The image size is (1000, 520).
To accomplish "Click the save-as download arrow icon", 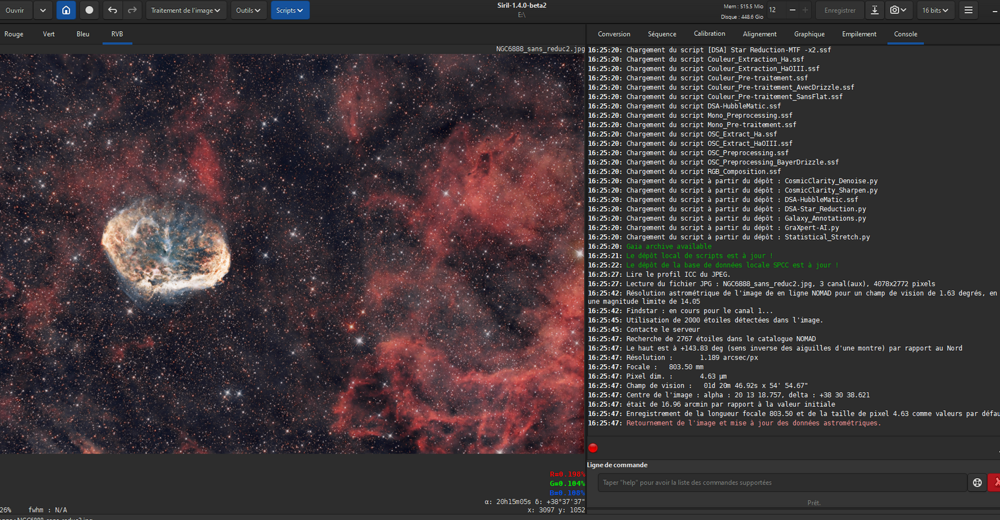I will pos(874,10).
